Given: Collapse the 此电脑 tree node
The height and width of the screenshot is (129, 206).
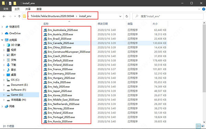Looking at the screenshot, I should point(2,40).
